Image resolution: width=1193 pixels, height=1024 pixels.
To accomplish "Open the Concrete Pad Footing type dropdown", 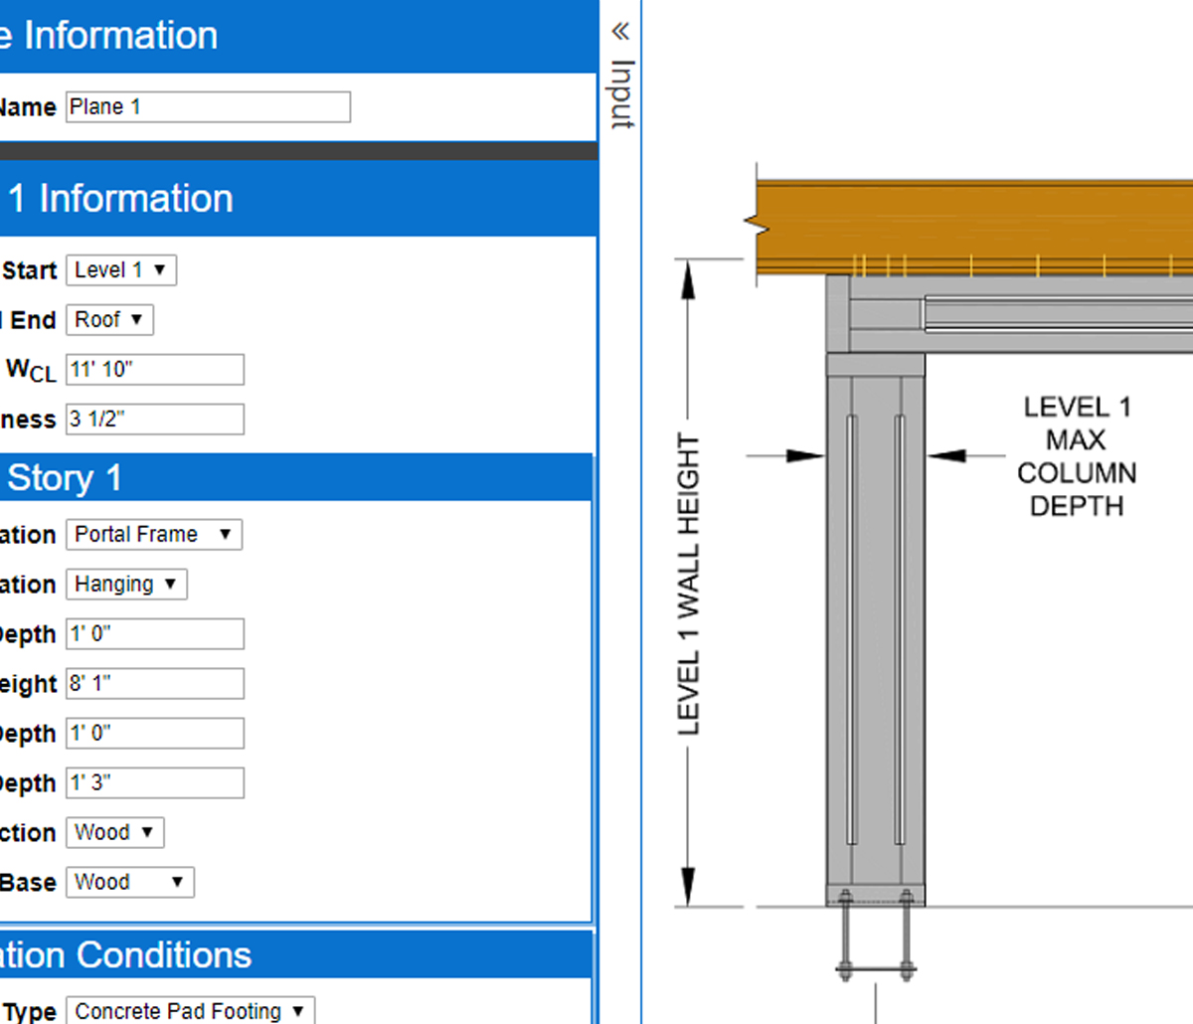I will click(189, 1010).
